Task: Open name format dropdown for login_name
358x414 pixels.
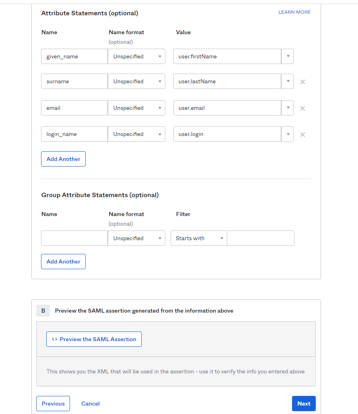Action: click(x=136, y=134)
